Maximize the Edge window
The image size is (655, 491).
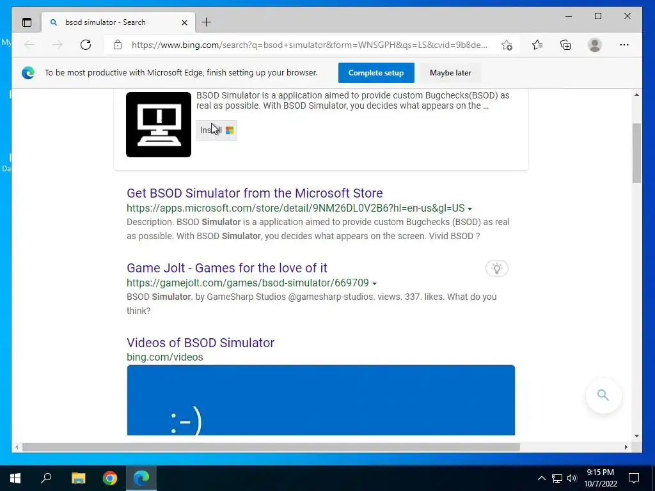tap(598, 16)
